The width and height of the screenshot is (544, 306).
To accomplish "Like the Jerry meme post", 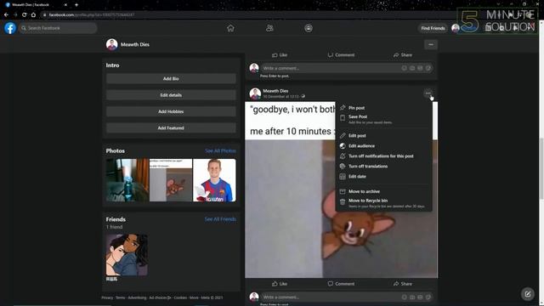I will [280, 284].
